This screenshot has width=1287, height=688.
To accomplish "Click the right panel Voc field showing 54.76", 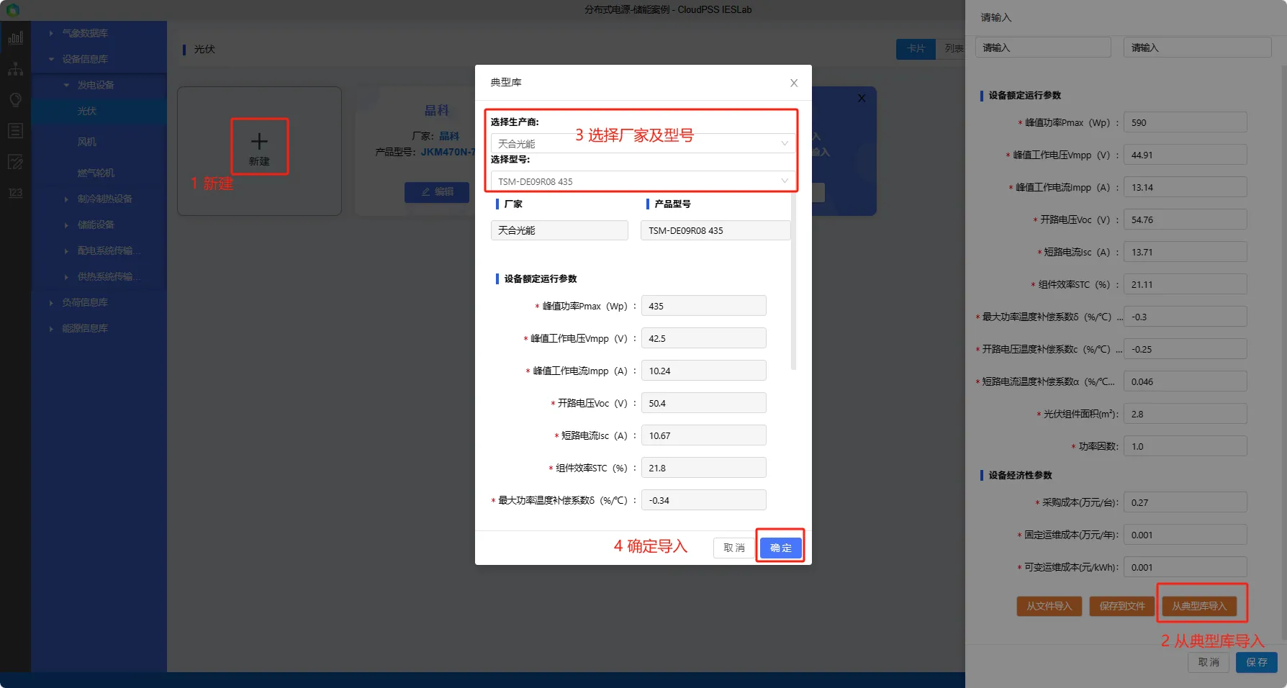I will click(1186, 219).
